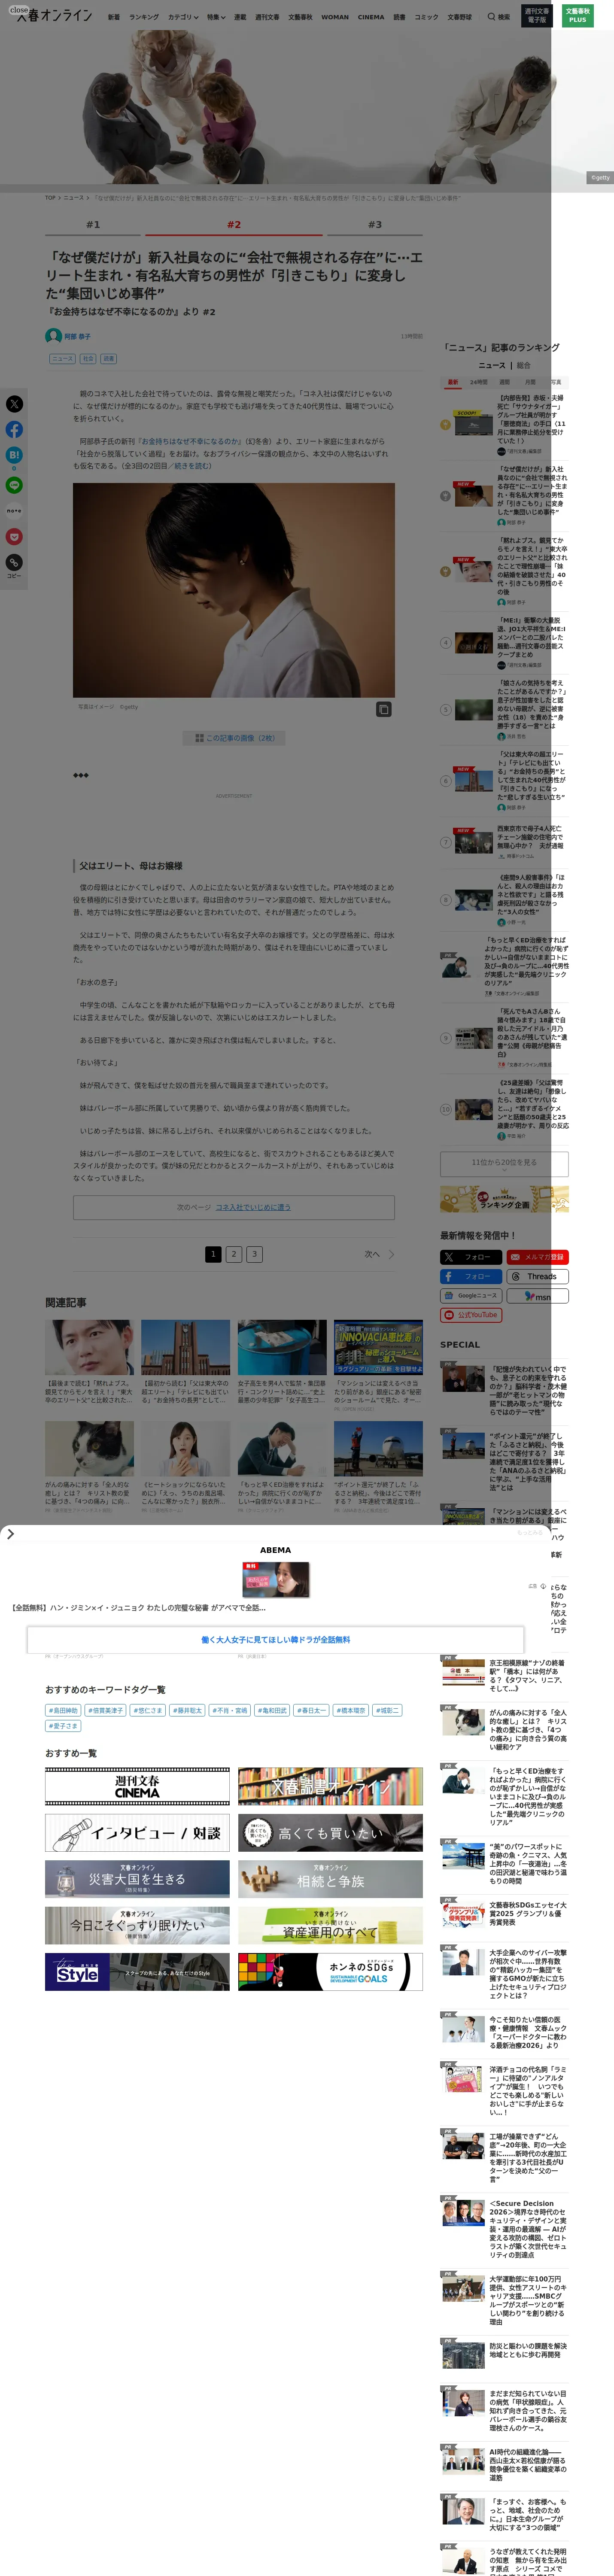Switch to article part #1 tab
Image resolution: width=614 pixels, height=2576 pixels.
[x=93, y=225]
